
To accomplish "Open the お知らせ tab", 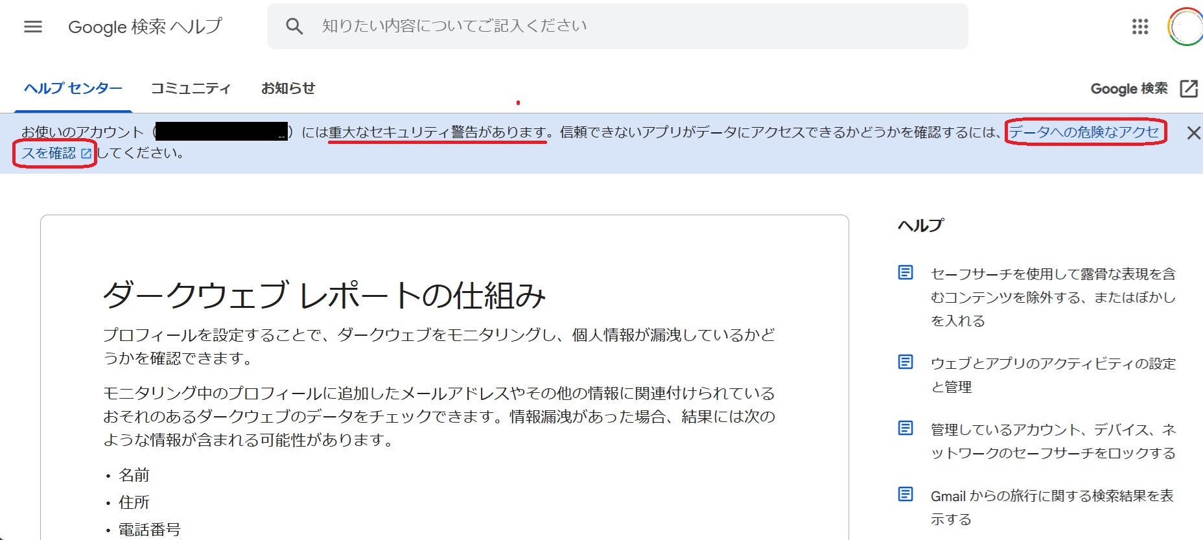I will pos(288,88).
